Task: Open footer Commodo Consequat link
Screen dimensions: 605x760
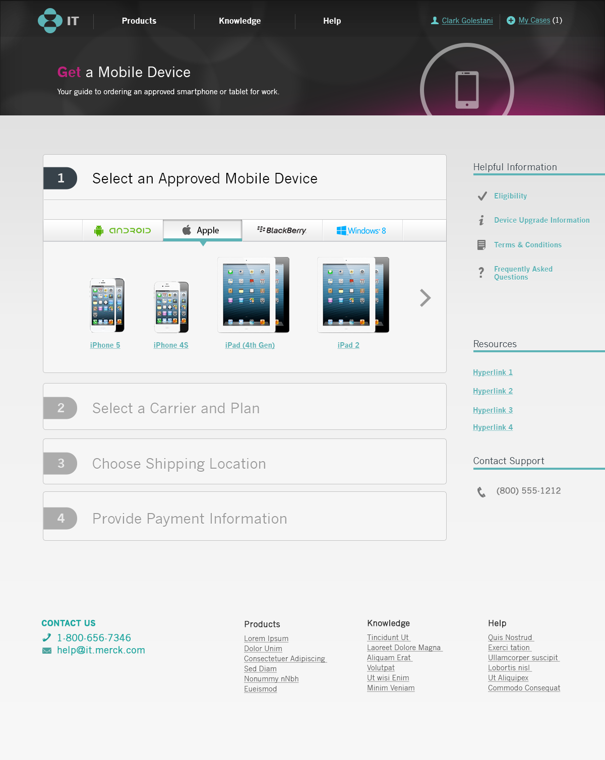Action: [524, 688]
